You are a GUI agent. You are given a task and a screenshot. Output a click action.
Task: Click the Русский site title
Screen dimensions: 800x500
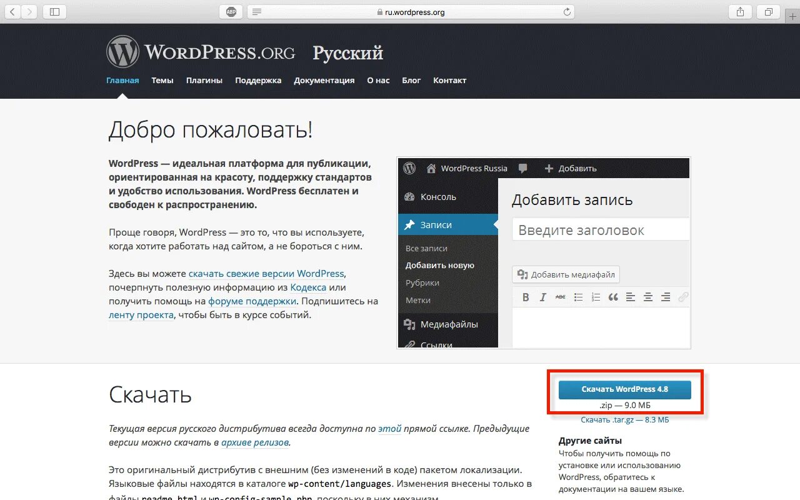point(348,53)
